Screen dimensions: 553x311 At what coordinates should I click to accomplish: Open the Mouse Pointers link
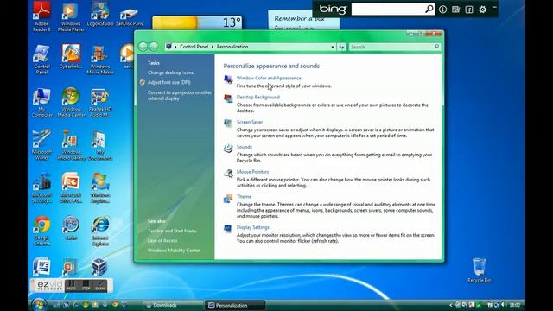252,172
